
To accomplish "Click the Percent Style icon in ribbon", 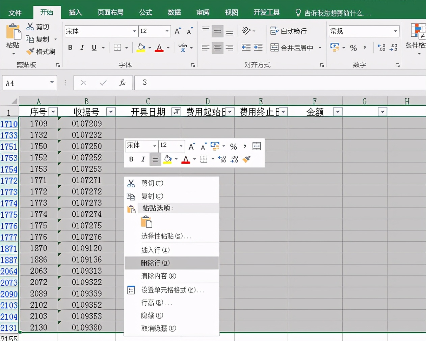I will pos(353,48).
